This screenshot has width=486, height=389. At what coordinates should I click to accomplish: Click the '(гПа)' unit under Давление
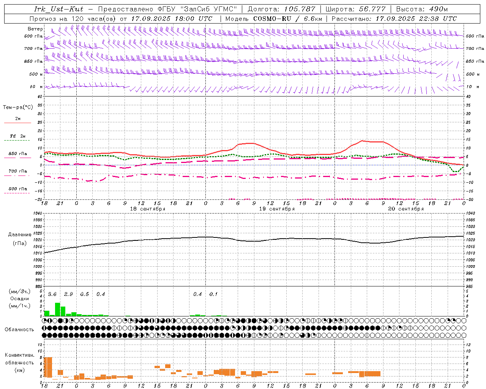pyautogui.click(x=20, y=244)
